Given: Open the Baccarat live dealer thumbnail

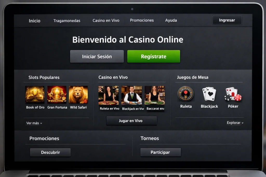Looking at the screenshot, I should [155, 95].
